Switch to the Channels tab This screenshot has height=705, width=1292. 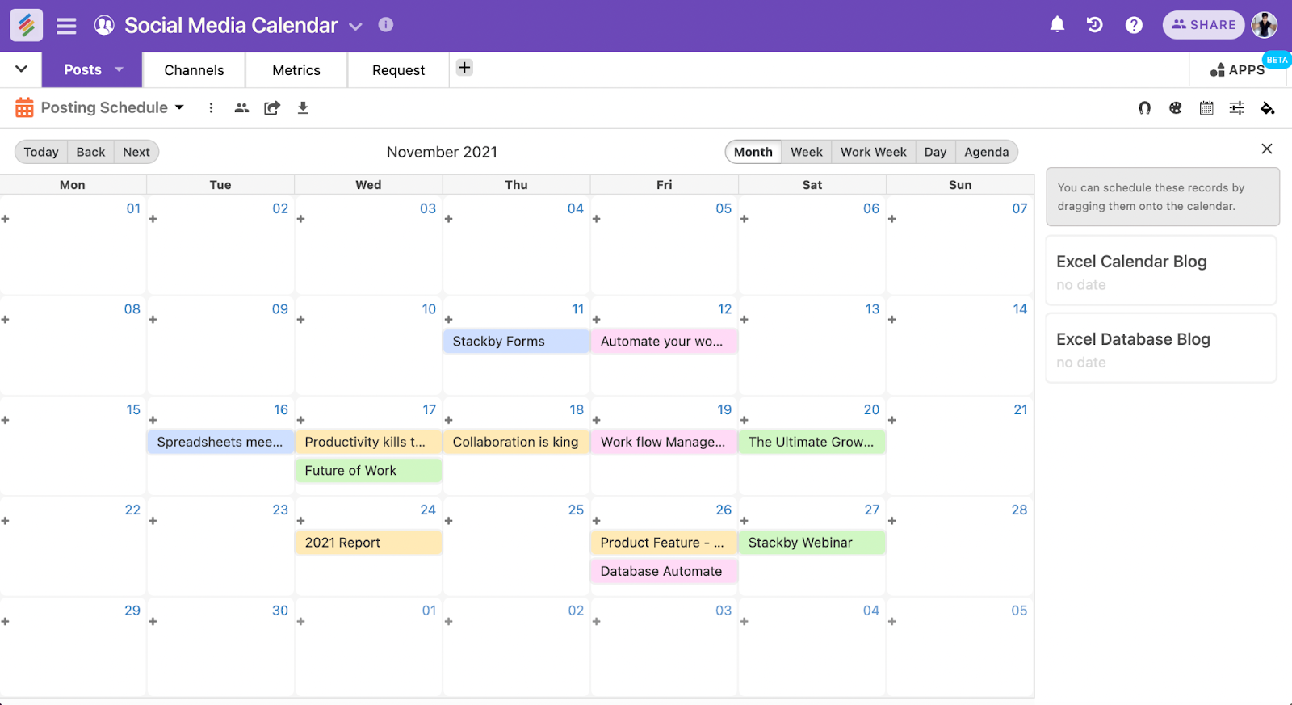(x=194, y=70)
